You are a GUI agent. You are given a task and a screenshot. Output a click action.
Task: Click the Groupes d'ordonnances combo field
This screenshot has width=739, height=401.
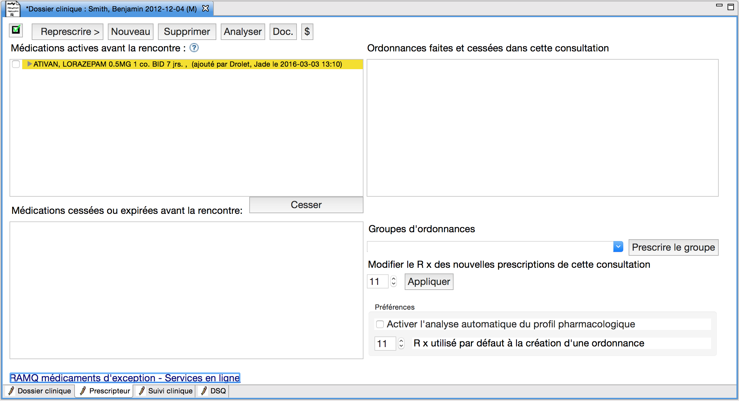[x=490, y=247]
